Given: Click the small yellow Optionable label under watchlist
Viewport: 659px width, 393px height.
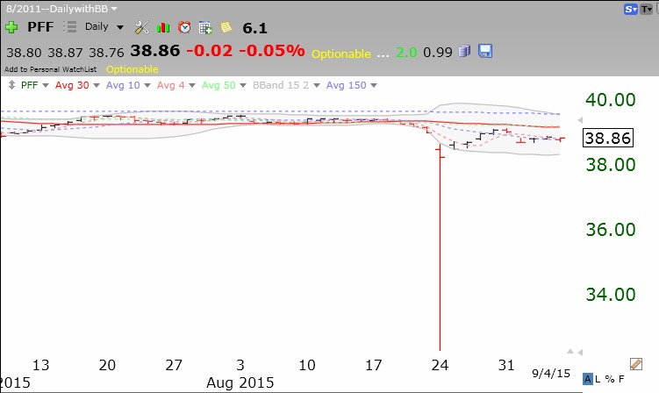Looking at the screenshot, I should (132, 69).
